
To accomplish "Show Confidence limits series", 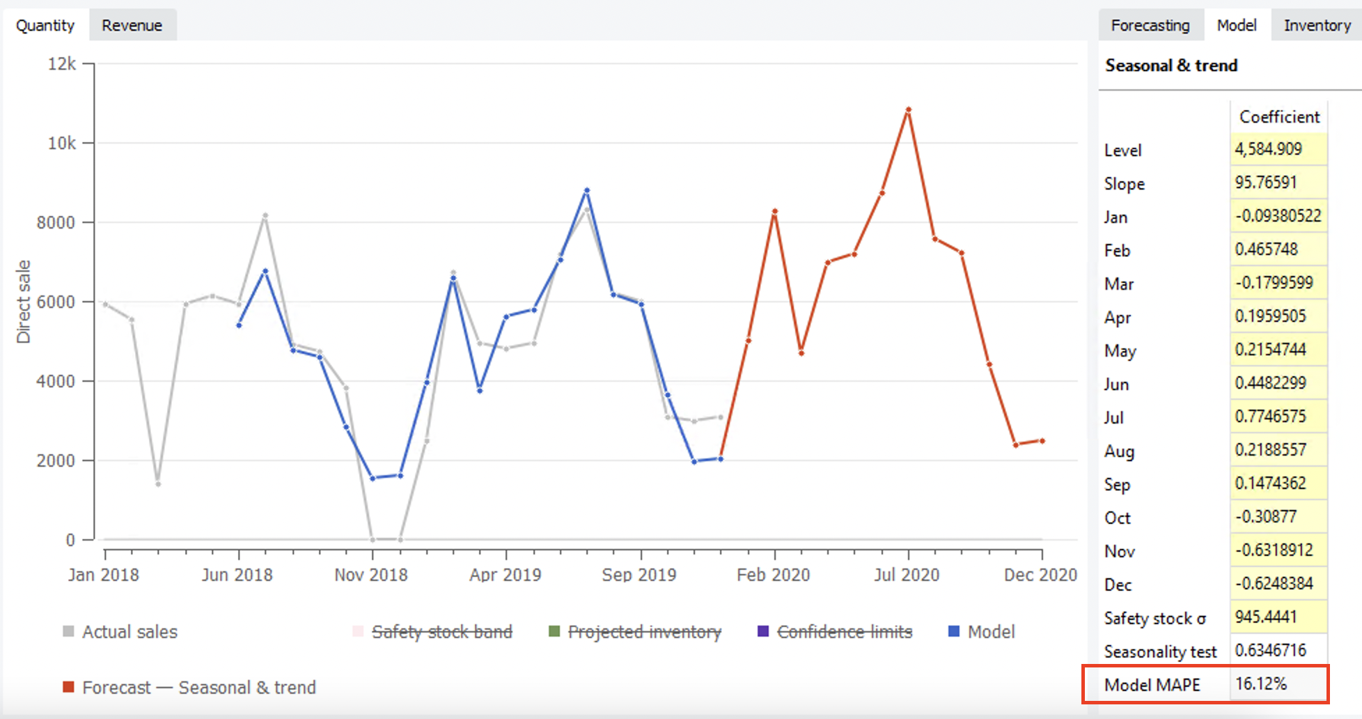I will click(x=844, y=632).
